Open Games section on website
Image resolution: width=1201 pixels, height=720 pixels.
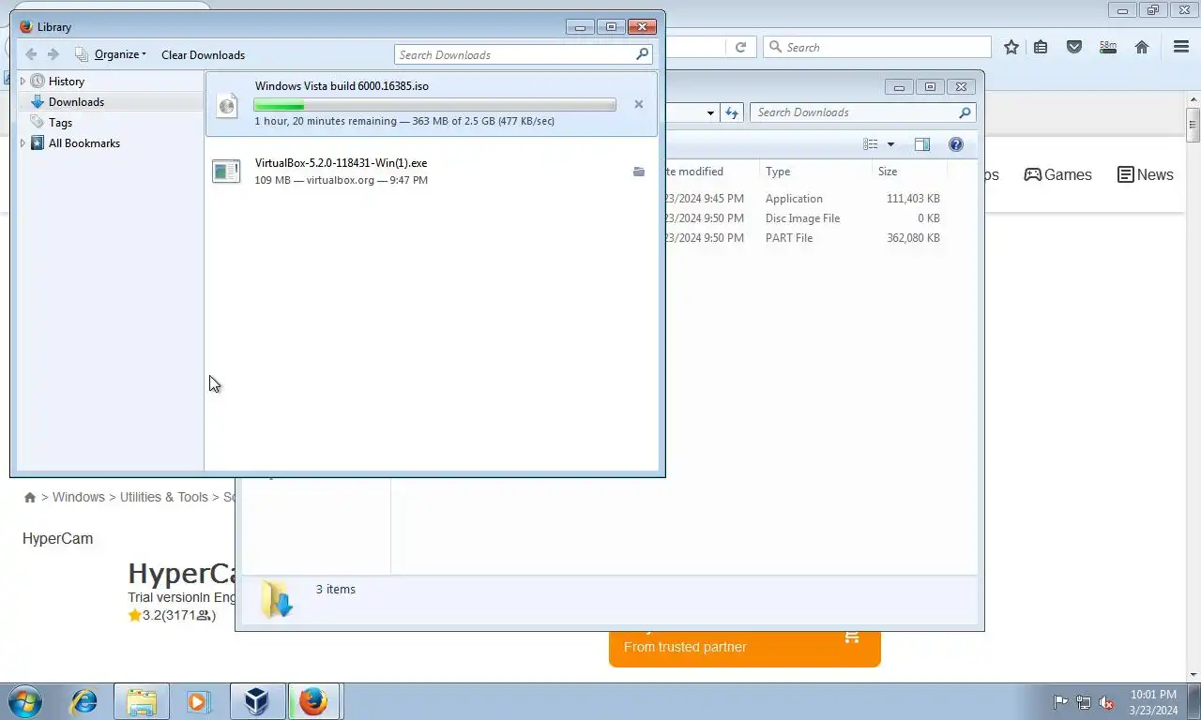[x=1057, y=174]
